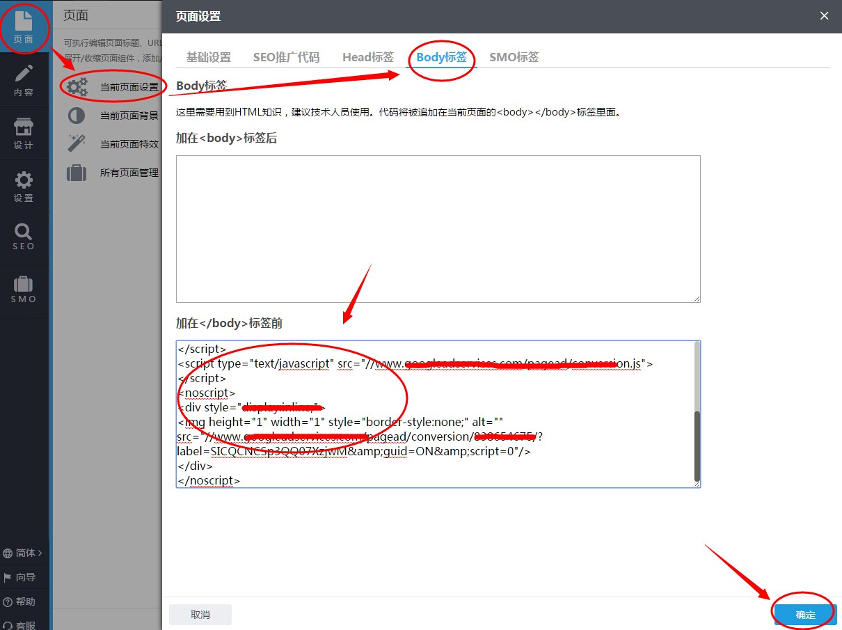Select the Head标签 tab
842x630 pixels.
(367, 57)
